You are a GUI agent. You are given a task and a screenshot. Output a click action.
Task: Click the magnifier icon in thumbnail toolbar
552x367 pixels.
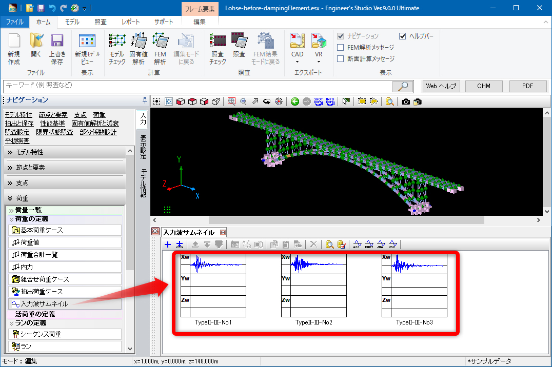tap(329, 244)
